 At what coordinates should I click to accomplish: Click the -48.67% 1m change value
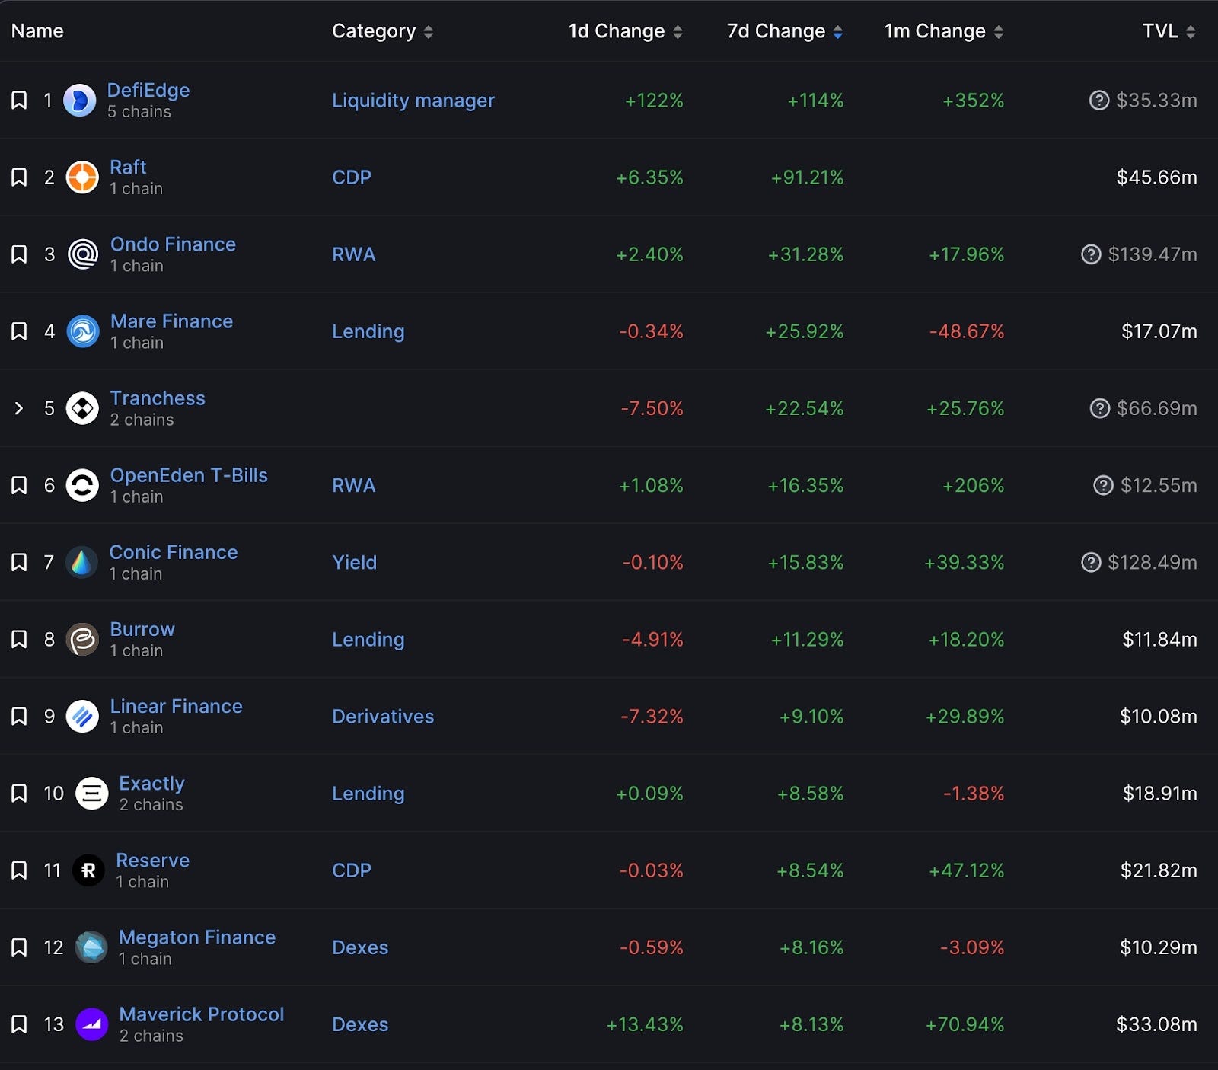966,331
